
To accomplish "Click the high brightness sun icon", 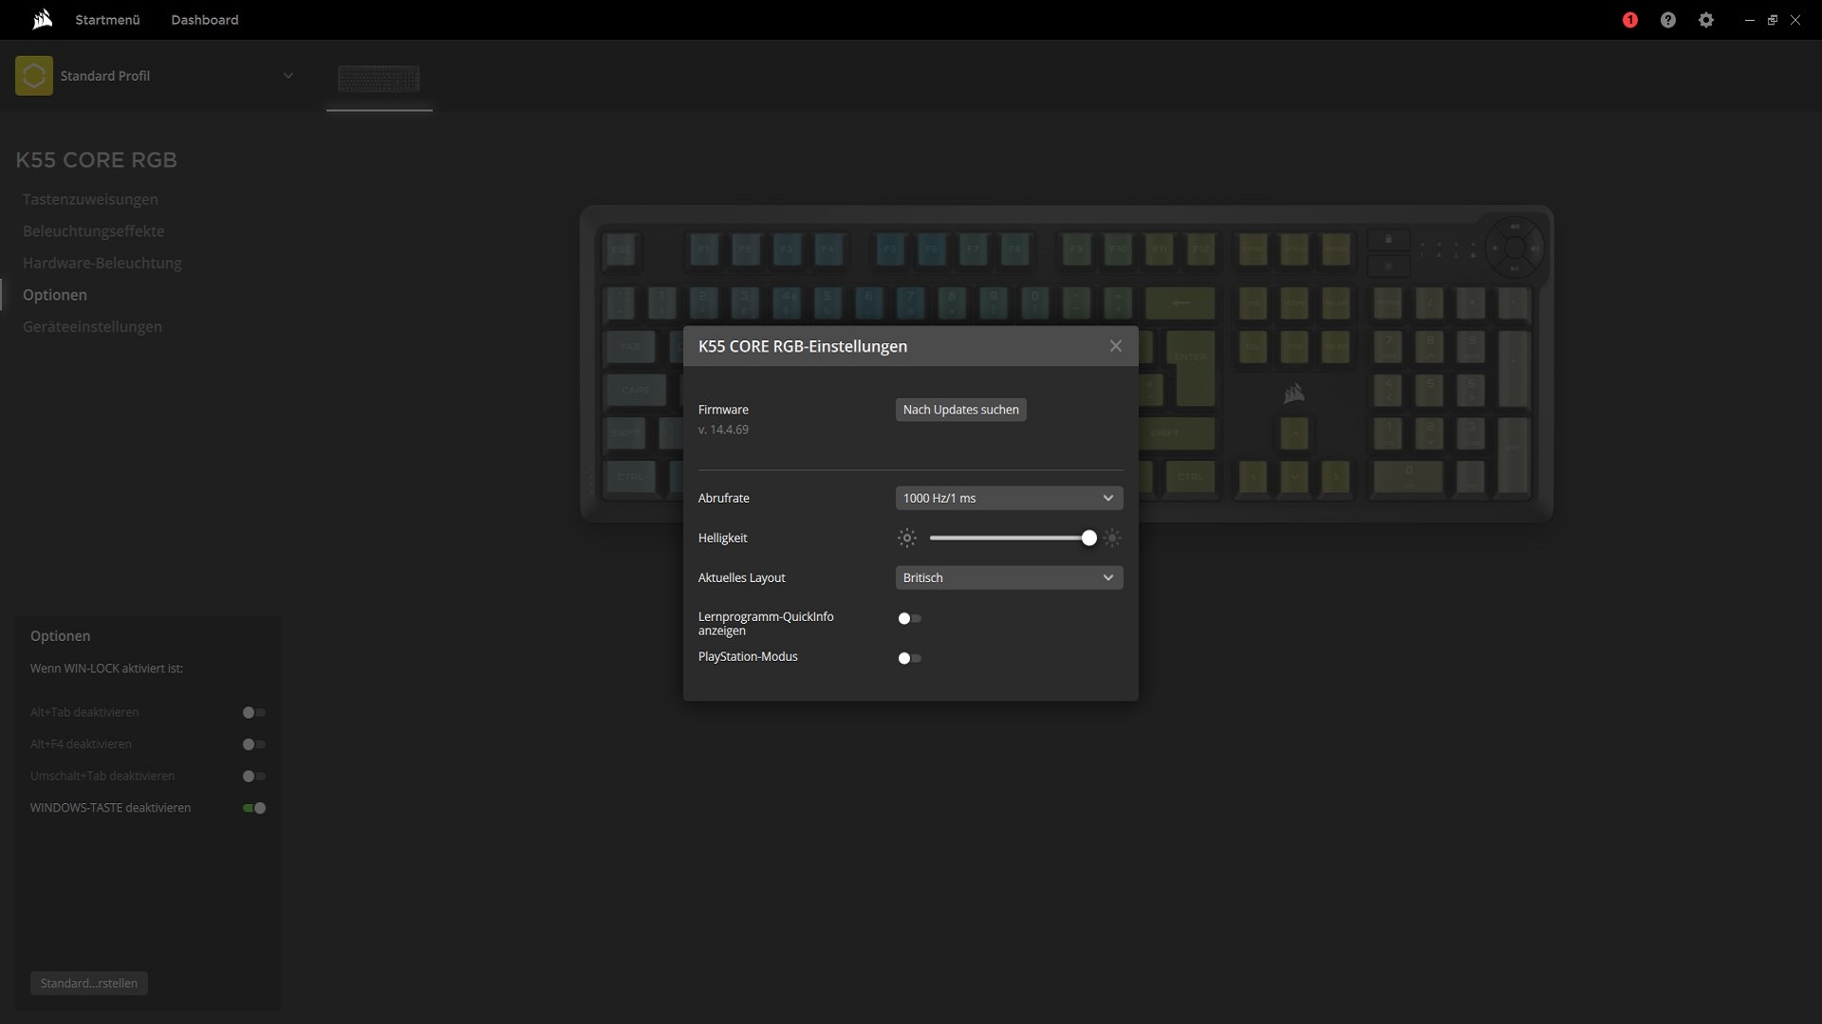I will (1112, 539).
